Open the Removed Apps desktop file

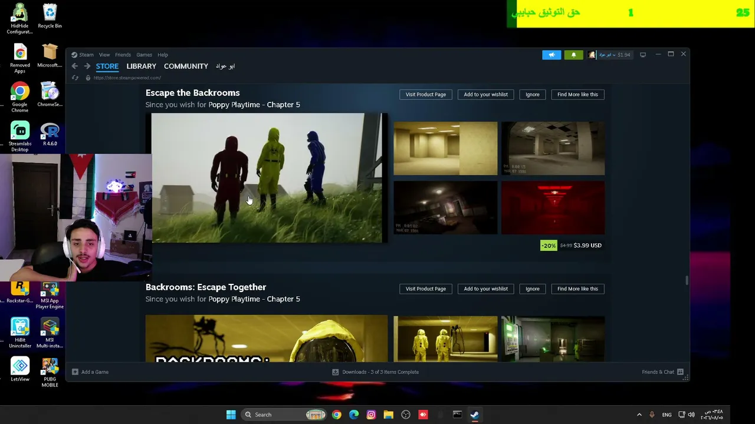coord(19,58)
